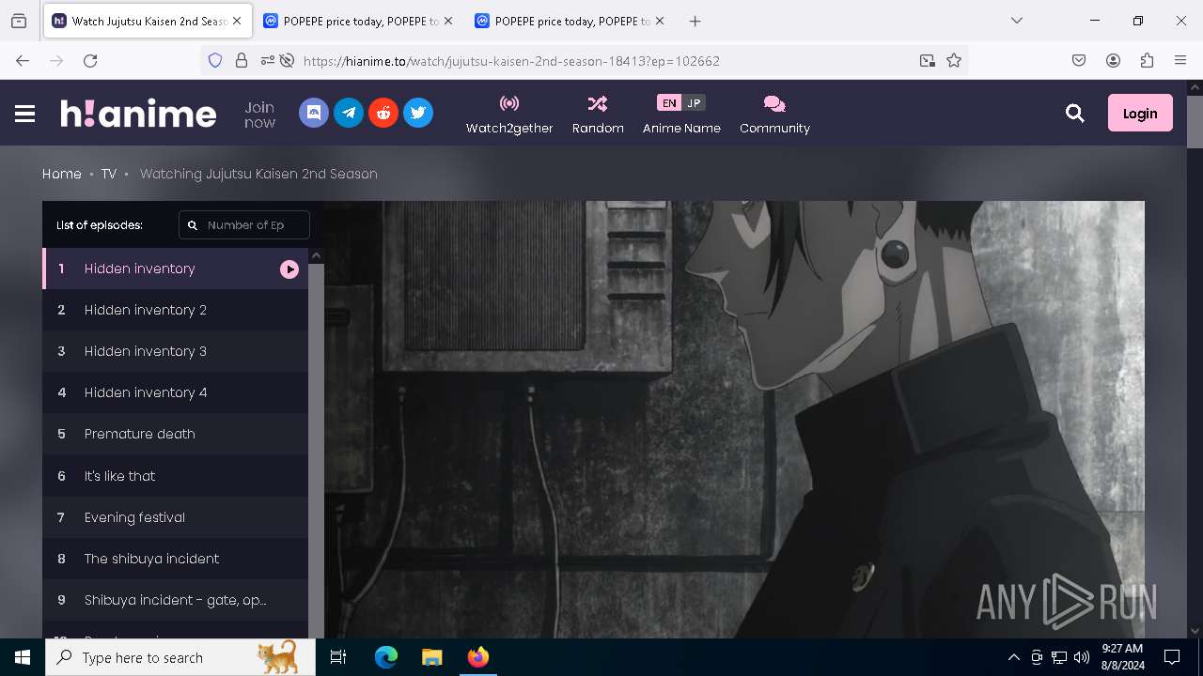
Task: Focus the Number of Ep search field
Action: click(244, 225)
